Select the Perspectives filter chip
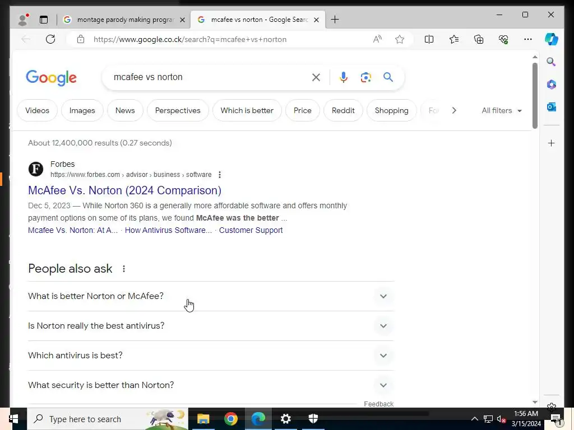The width and height of the screenshot is (574, 430). pyautogui.click(x=178, y=110)
